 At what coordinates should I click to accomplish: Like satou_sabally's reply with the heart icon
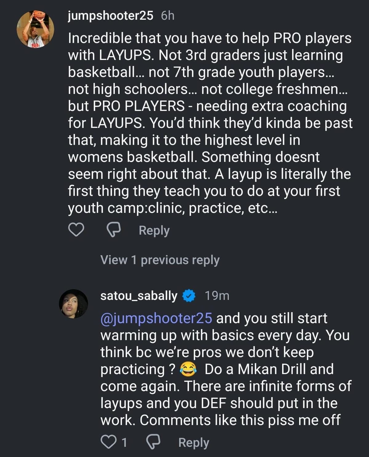108,442
